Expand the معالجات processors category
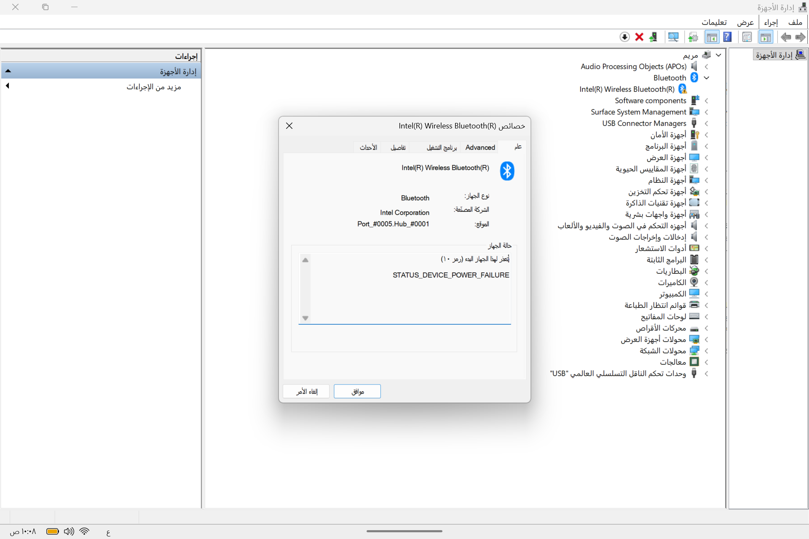Viewport: 809px width, 539px height. pyautogui.click(x=707, y=362)
